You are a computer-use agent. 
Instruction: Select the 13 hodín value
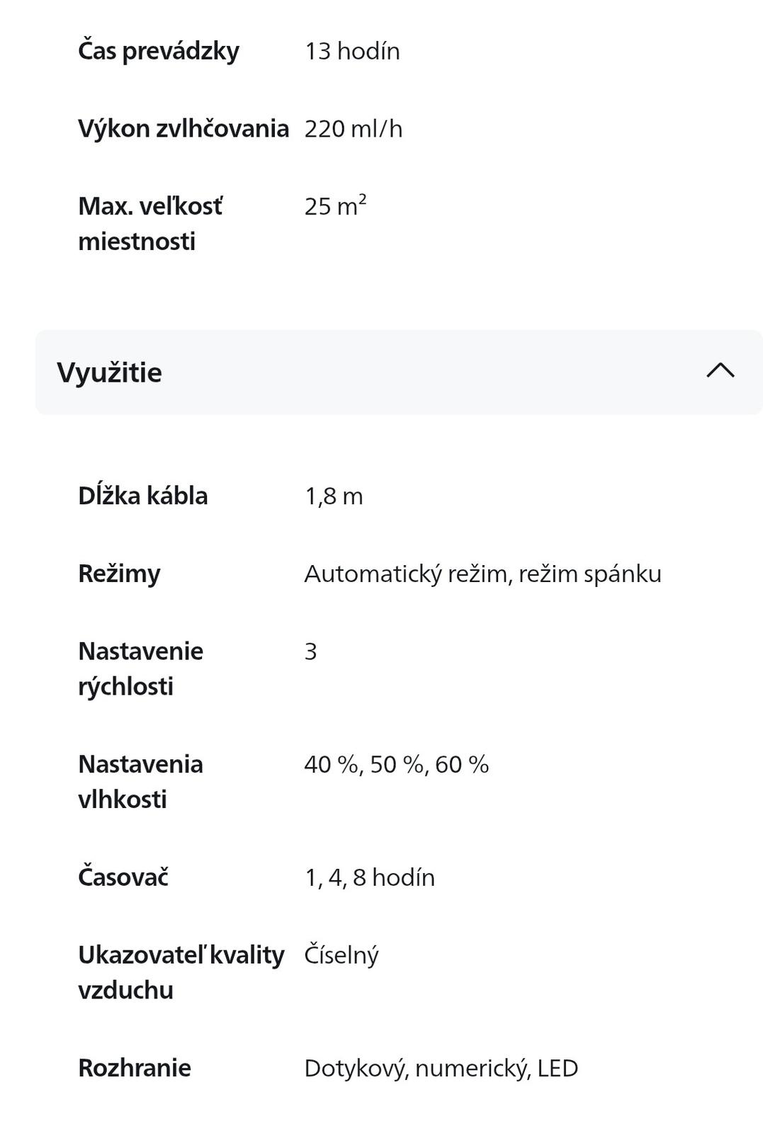(x=352, y=51)
